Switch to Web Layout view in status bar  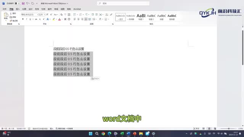click(215, 129)
